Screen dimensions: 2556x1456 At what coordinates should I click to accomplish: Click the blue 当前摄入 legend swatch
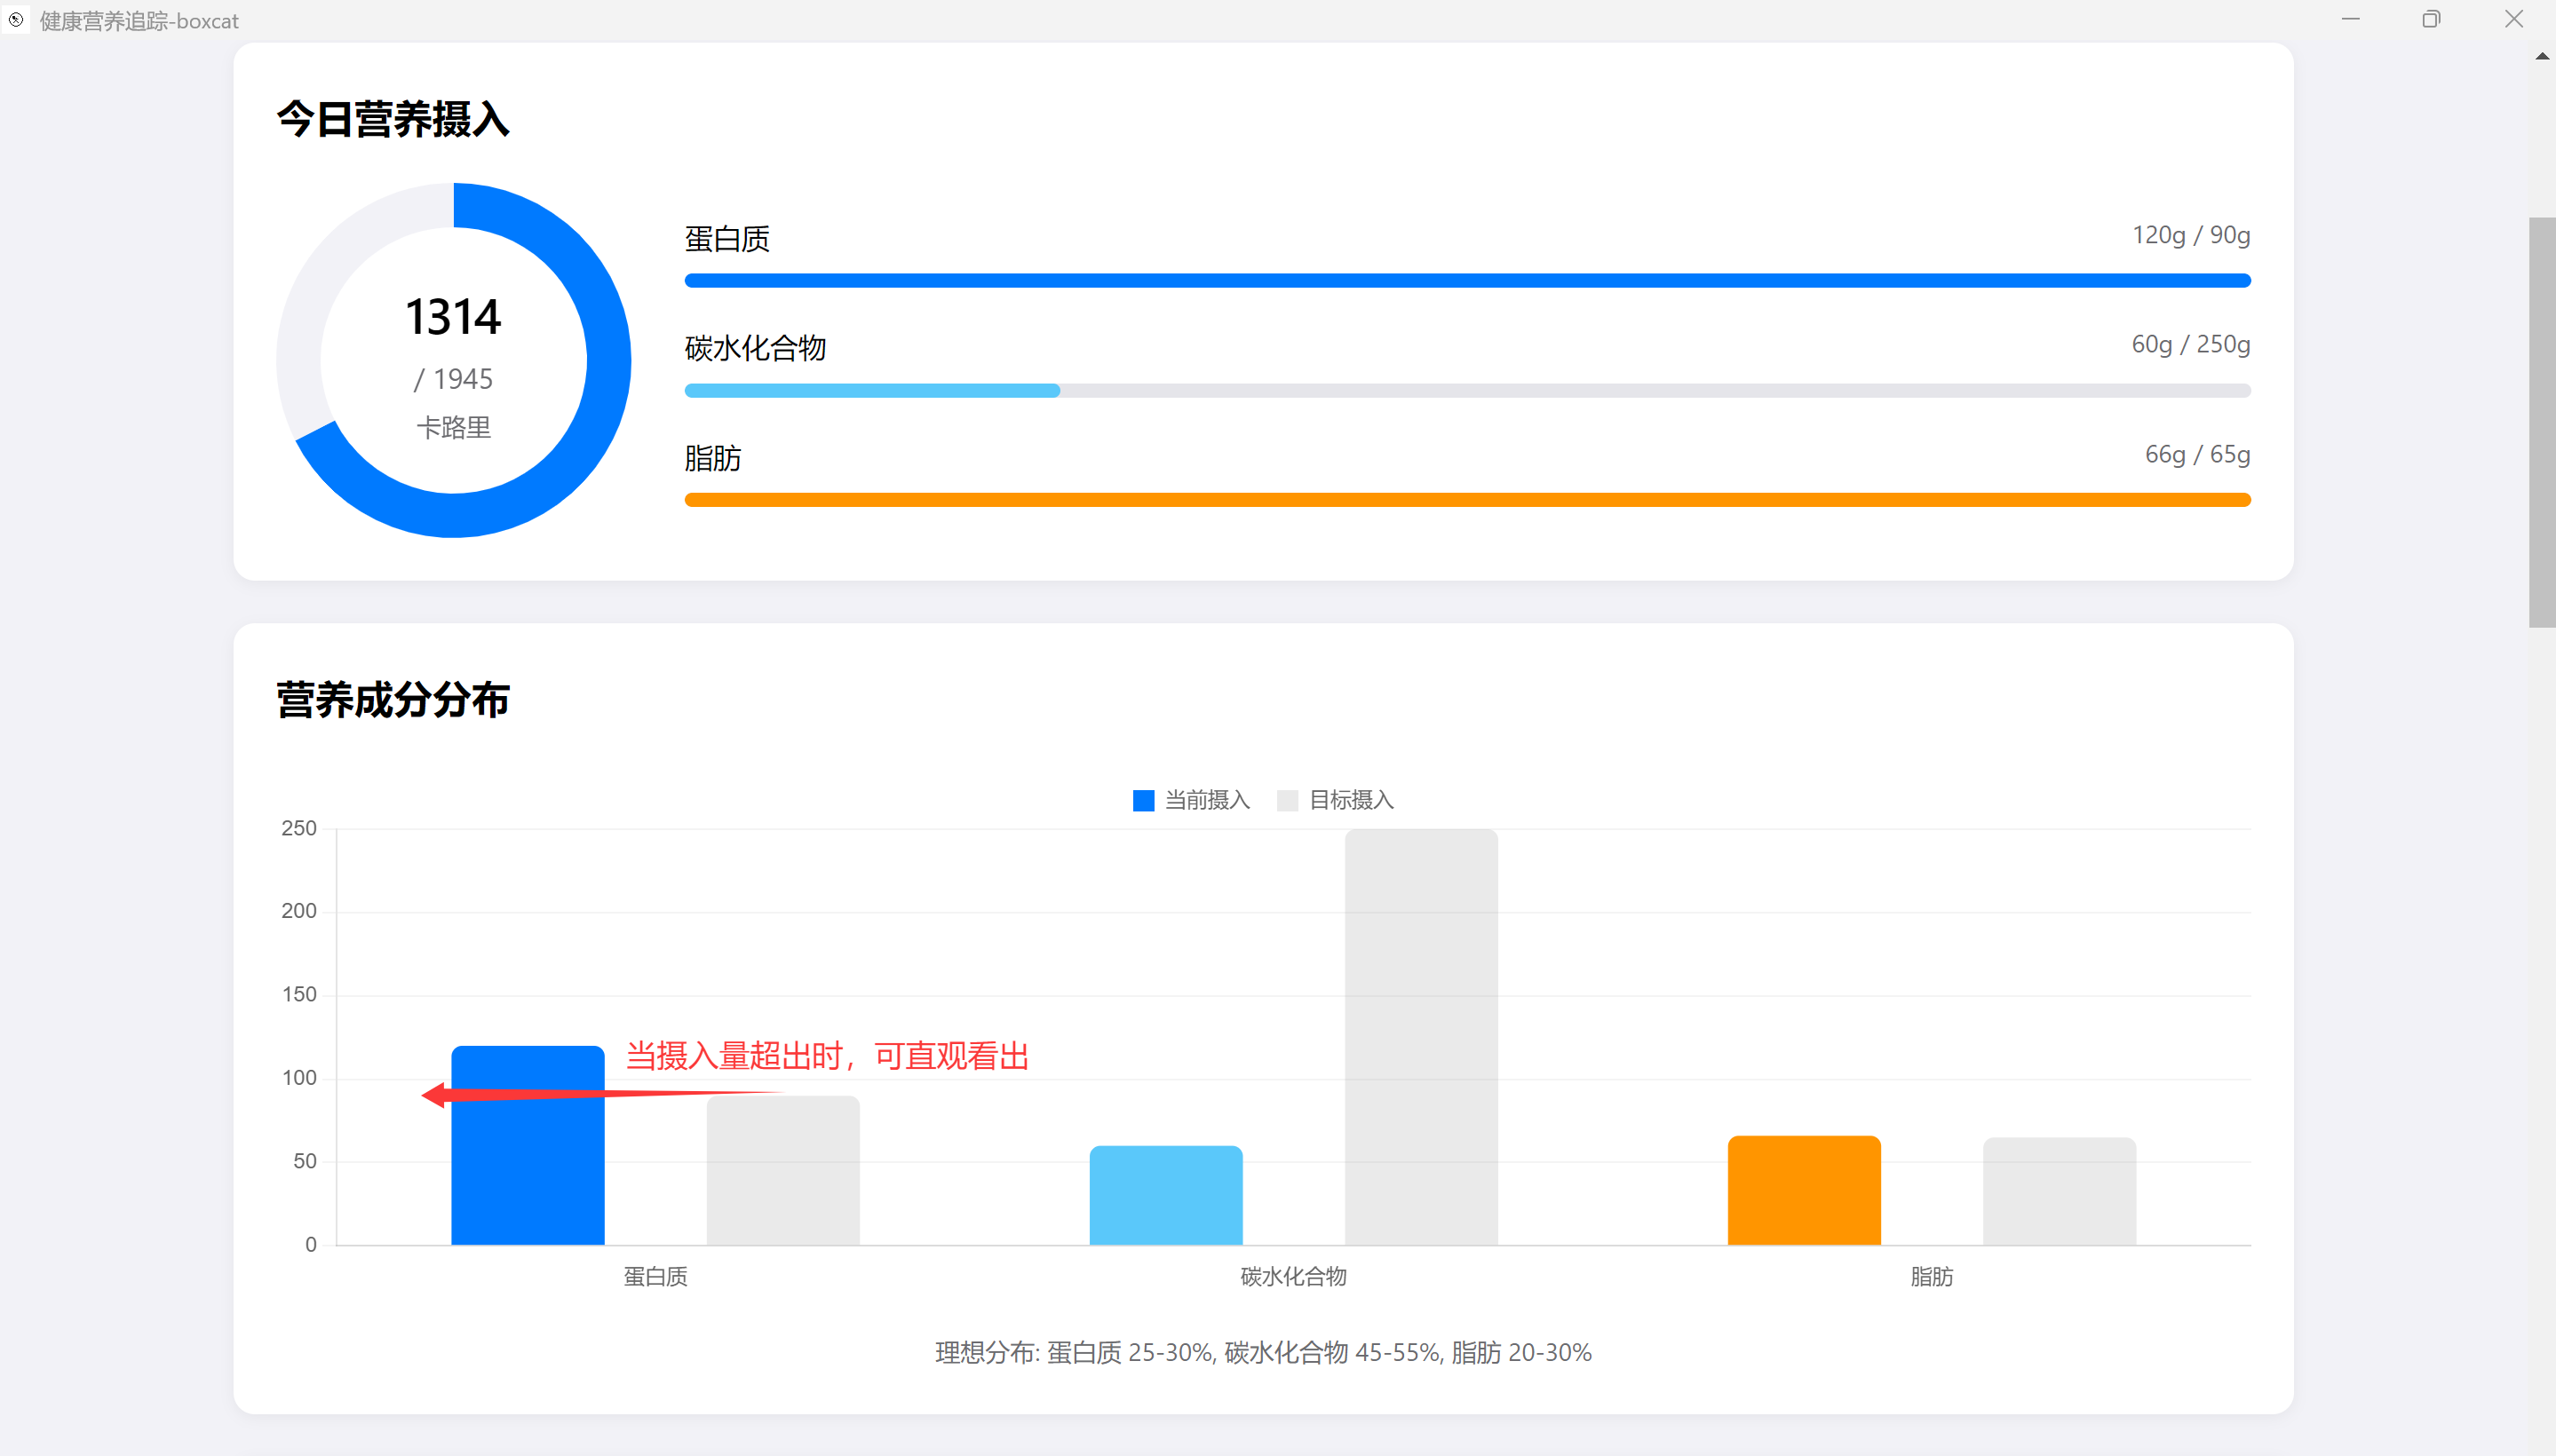point(1143,801)
